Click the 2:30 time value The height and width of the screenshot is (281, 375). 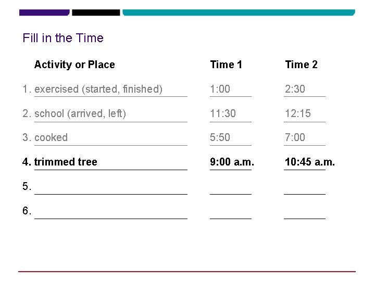[295, 89]
